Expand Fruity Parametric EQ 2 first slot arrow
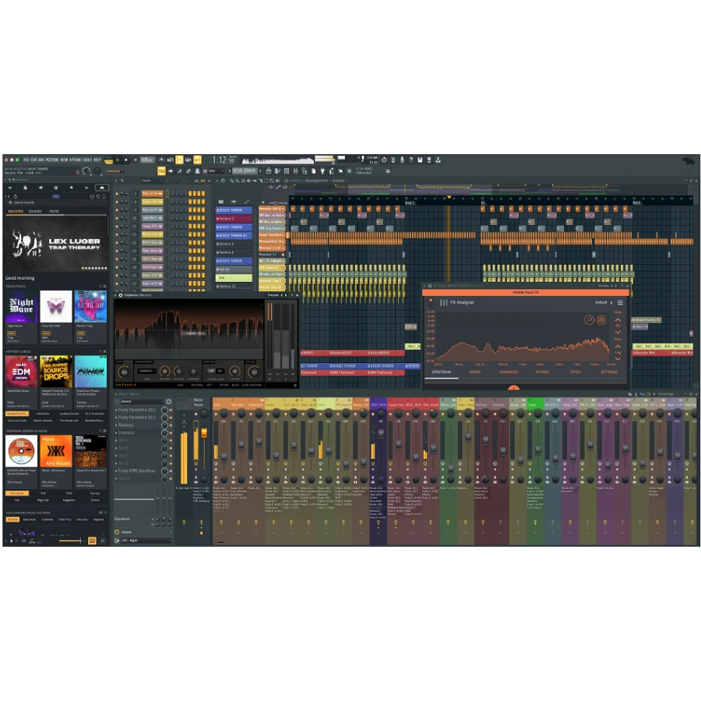This screenshot has height=701, width=701. (x=116, y=410)
